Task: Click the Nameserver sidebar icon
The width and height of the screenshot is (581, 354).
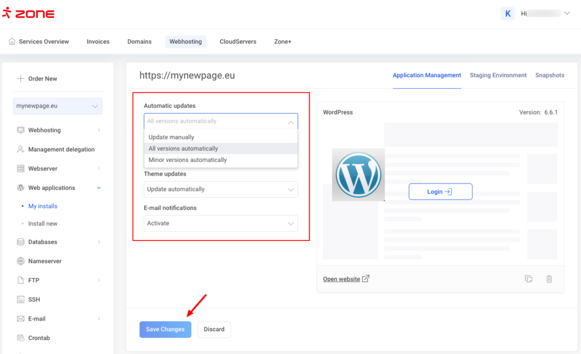Action: tap(21, 261)
